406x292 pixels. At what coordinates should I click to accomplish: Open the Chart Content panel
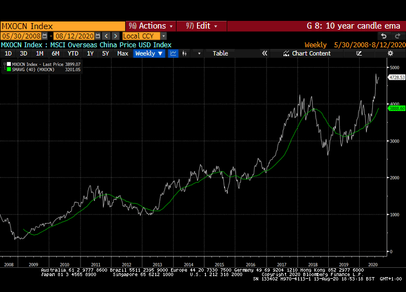tap(307, 53)
